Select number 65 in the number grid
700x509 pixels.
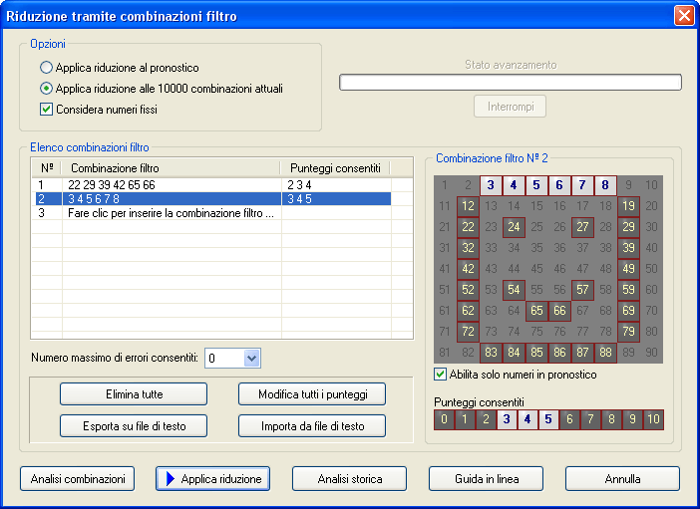pyautogui.click(x=536, y=311)
